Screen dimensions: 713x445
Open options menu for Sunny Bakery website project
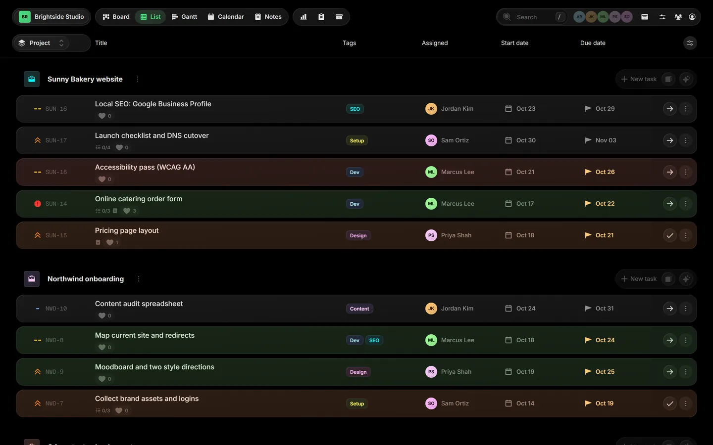[138, 79]
